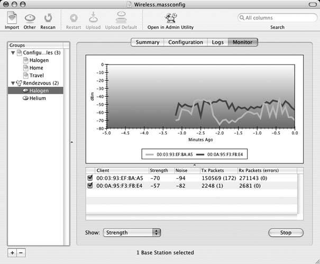
Task: Select Helium base station under Rendezvous
Action: (x=37, y=98)
